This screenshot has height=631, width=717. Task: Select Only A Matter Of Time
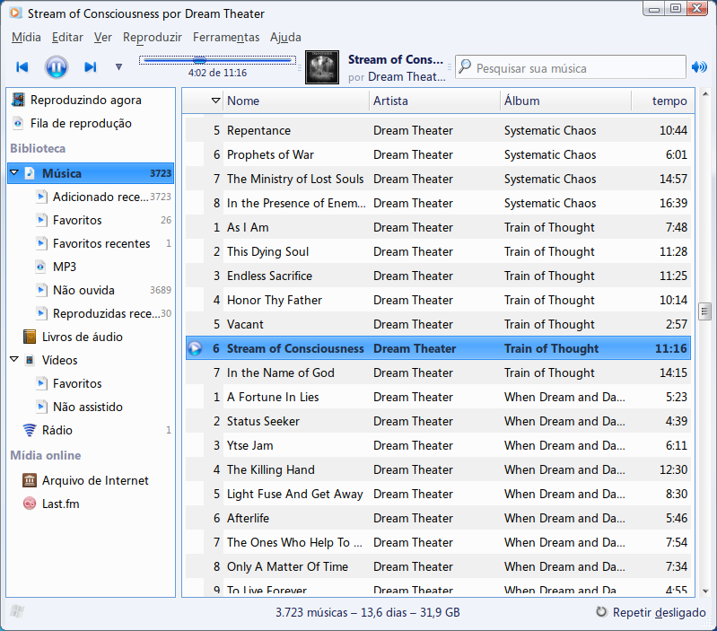pyautogui.click(x=438, y=566)
